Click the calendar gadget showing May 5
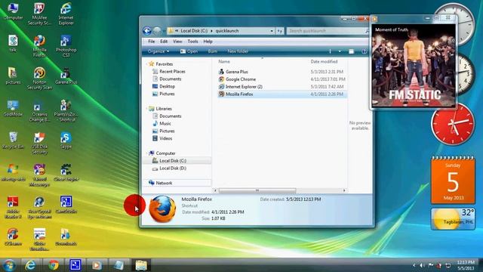The height and width of the screenshot is (272, 483). coord(453,180)
